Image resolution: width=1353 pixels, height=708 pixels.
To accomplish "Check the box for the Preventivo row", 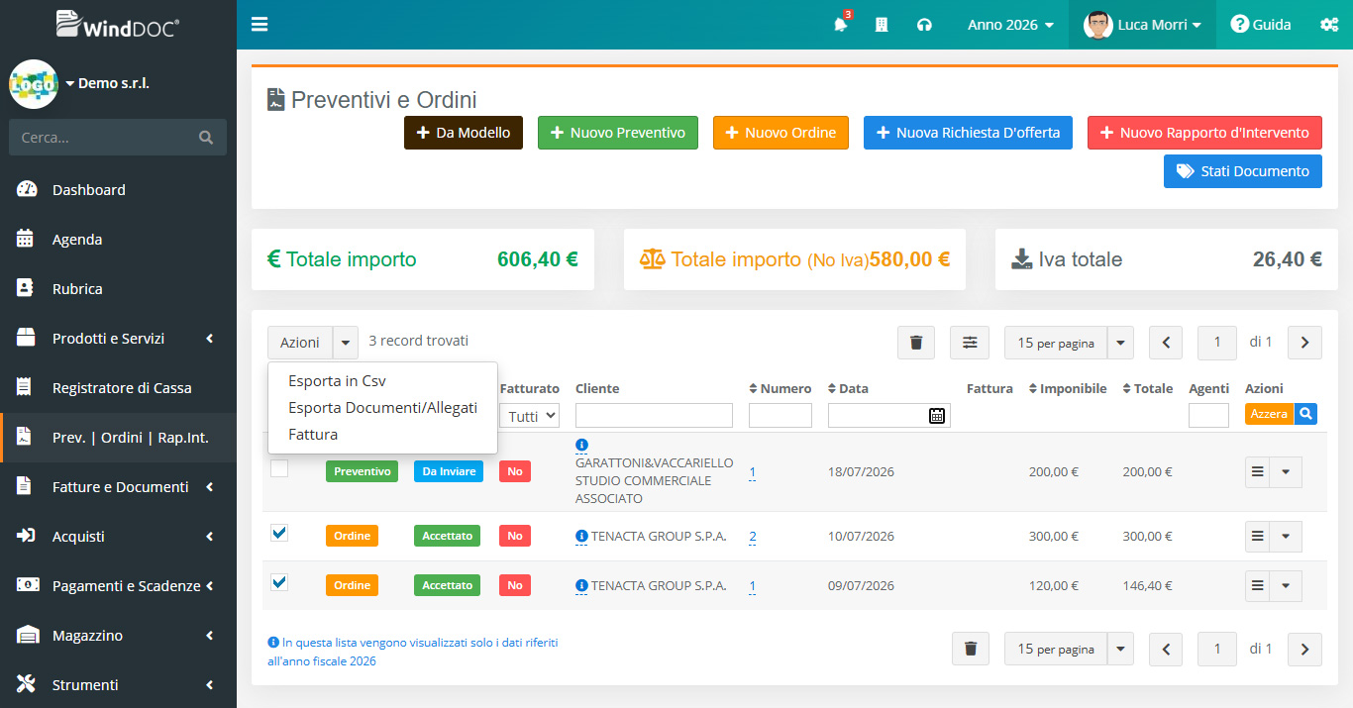I will pyautogui.click(x=279, y=468).
